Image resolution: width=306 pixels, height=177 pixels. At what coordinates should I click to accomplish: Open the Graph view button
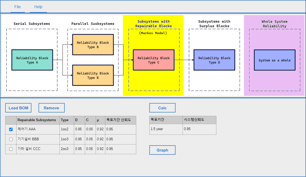coord(162,150)
